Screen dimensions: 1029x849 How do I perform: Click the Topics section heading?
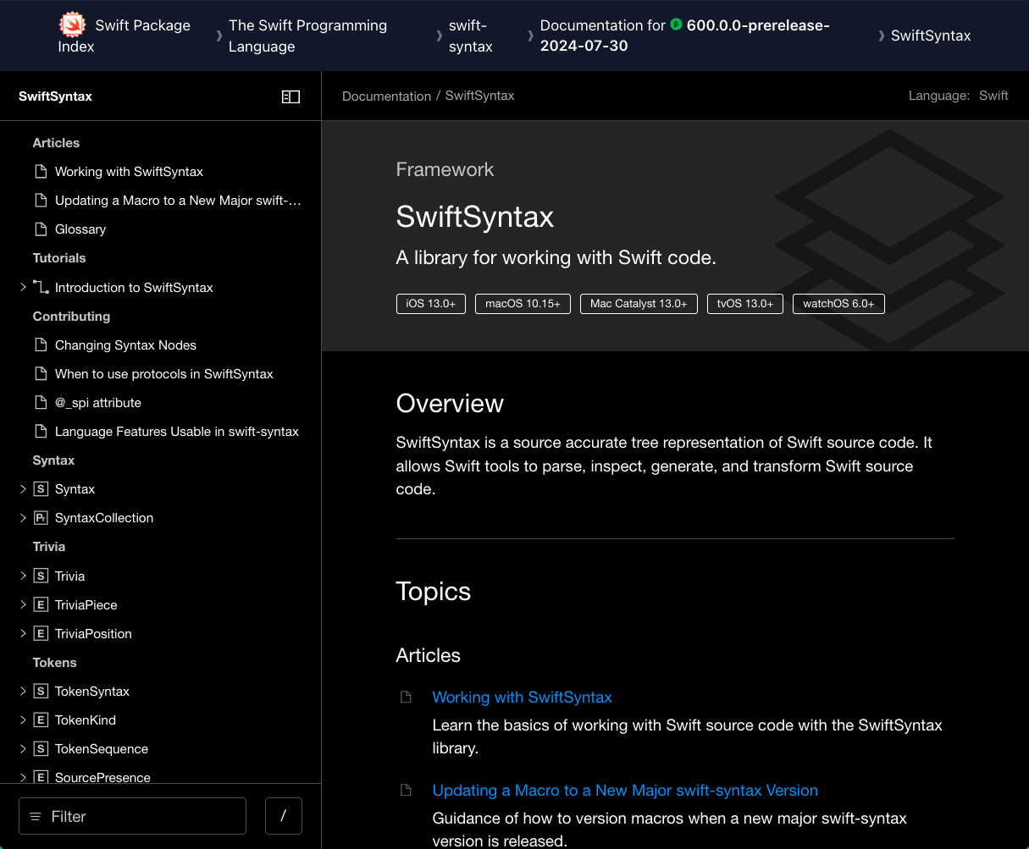[x=434, y=592]
